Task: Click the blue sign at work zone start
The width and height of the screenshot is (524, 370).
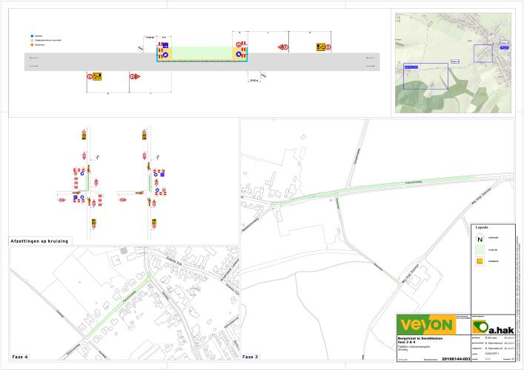Action: [164, 46]
